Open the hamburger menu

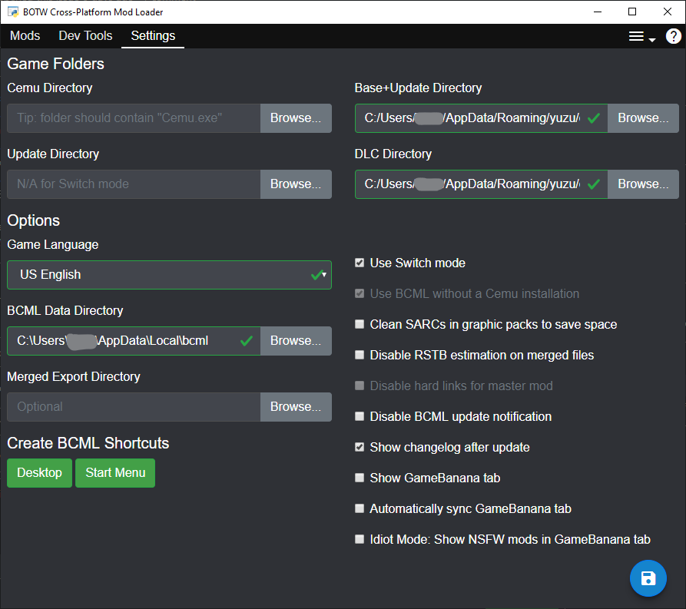(x=635, y=35)
